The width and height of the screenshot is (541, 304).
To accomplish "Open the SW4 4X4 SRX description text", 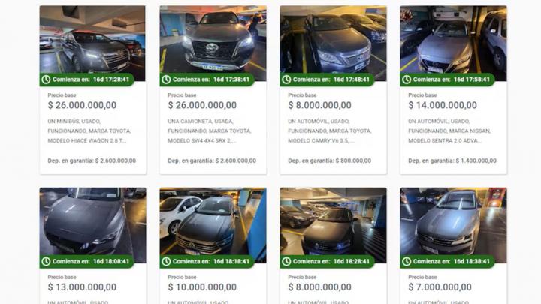I will point(210,131).
